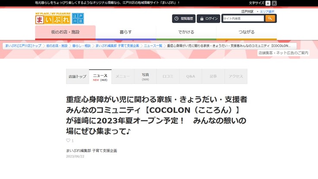Open the エリア選択 area selector

[x=267, y=11]
